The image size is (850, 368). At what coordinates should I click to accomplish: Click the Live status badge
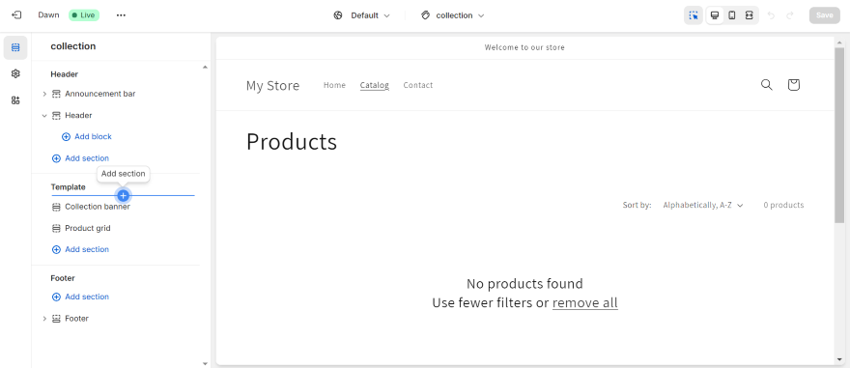point(84,15)
